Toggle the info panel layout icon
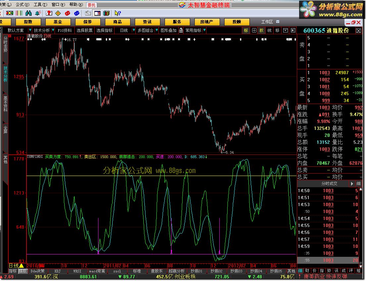This screenshot has height=281, width=366. [97, 13]
